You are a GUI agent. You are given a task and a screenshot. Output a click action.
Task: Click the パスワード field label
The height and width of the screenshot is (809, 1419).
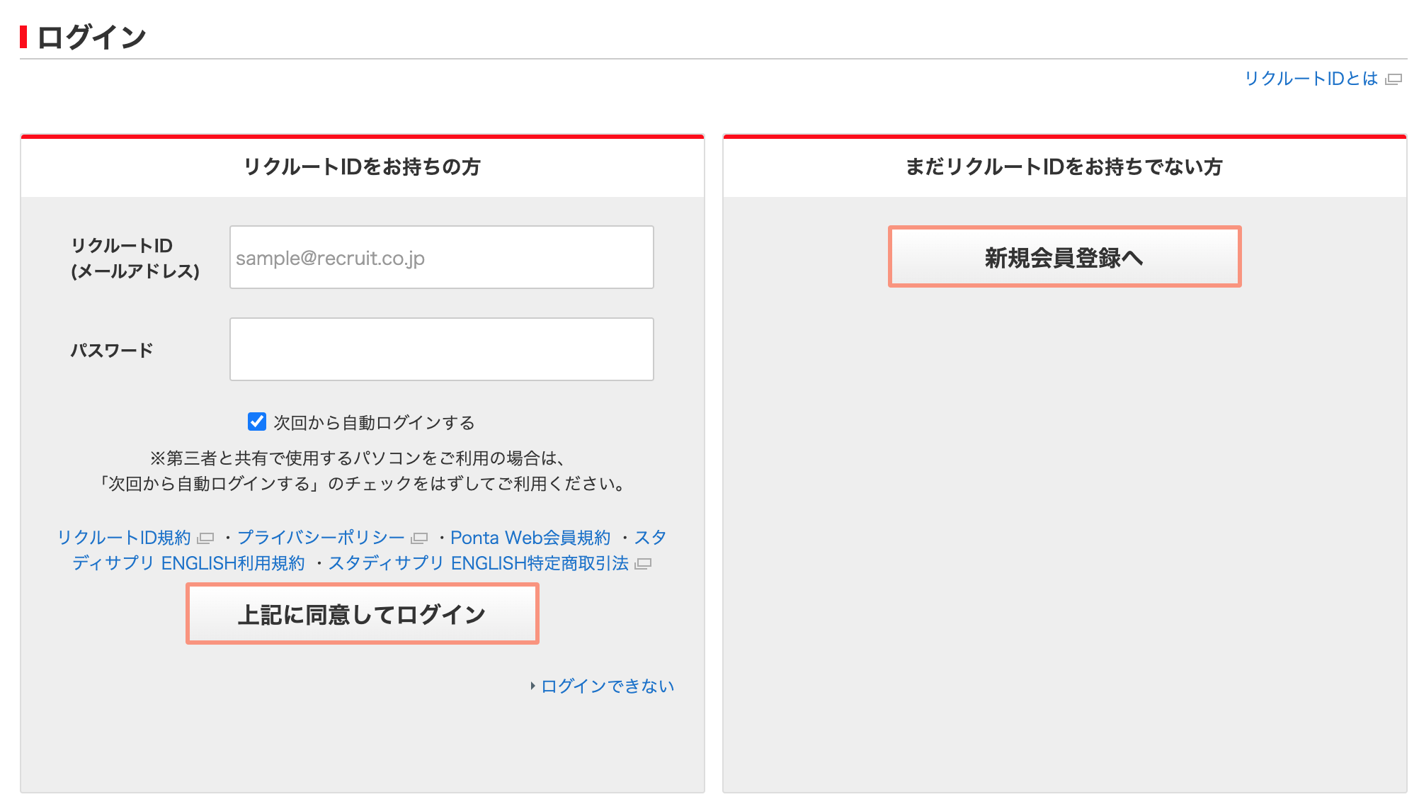(112, 350)
